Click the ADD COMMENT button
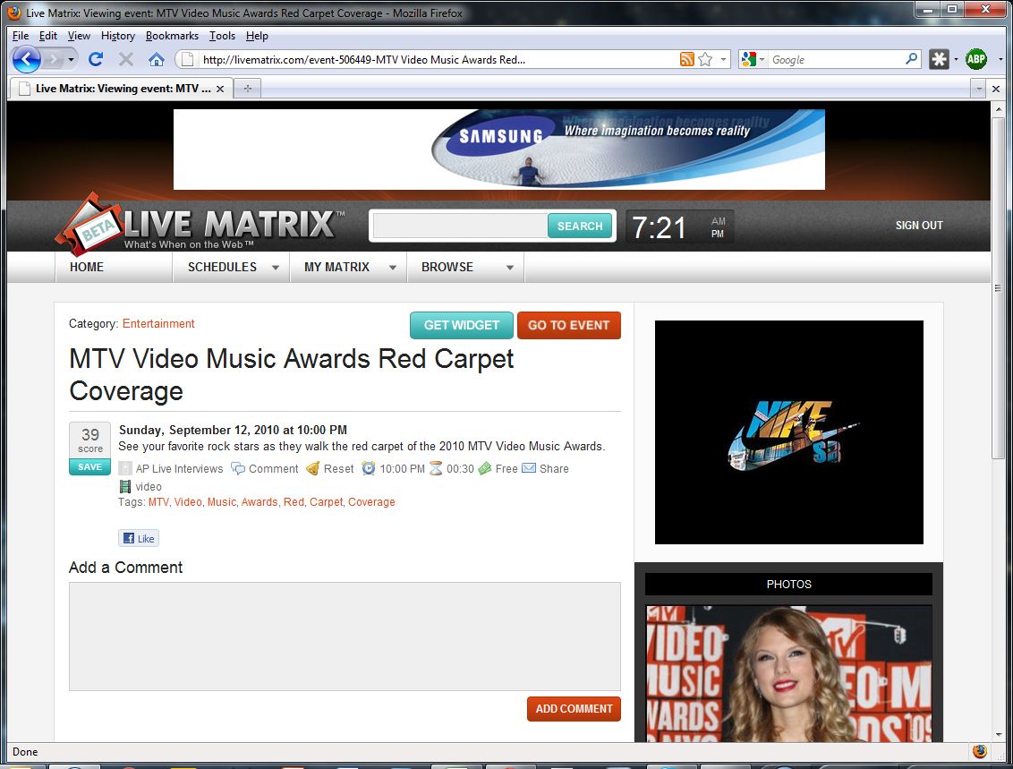The height and width of the screenshot is (769, 1013). pos(574,709)
